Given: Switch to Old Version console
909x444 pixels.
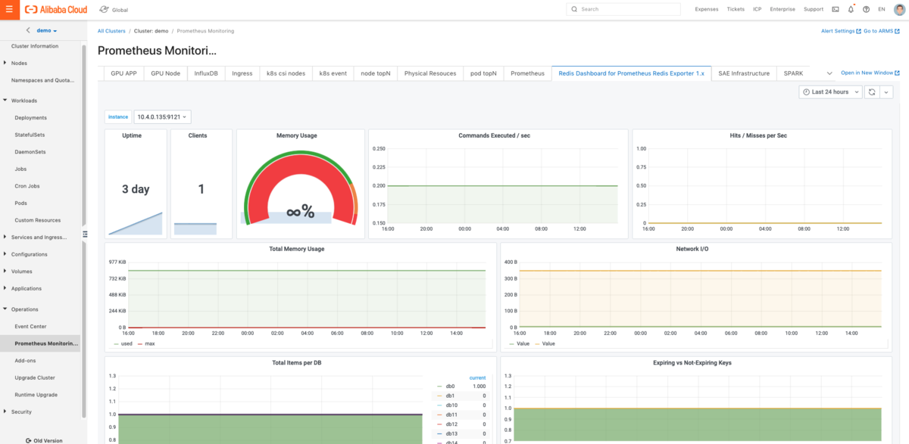Looking at the screenshot, I should click(44, 440).
